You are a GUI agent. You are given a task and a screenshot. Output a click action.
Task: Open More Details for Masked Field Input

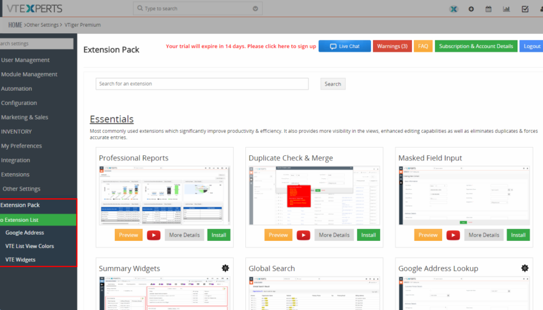484,235
